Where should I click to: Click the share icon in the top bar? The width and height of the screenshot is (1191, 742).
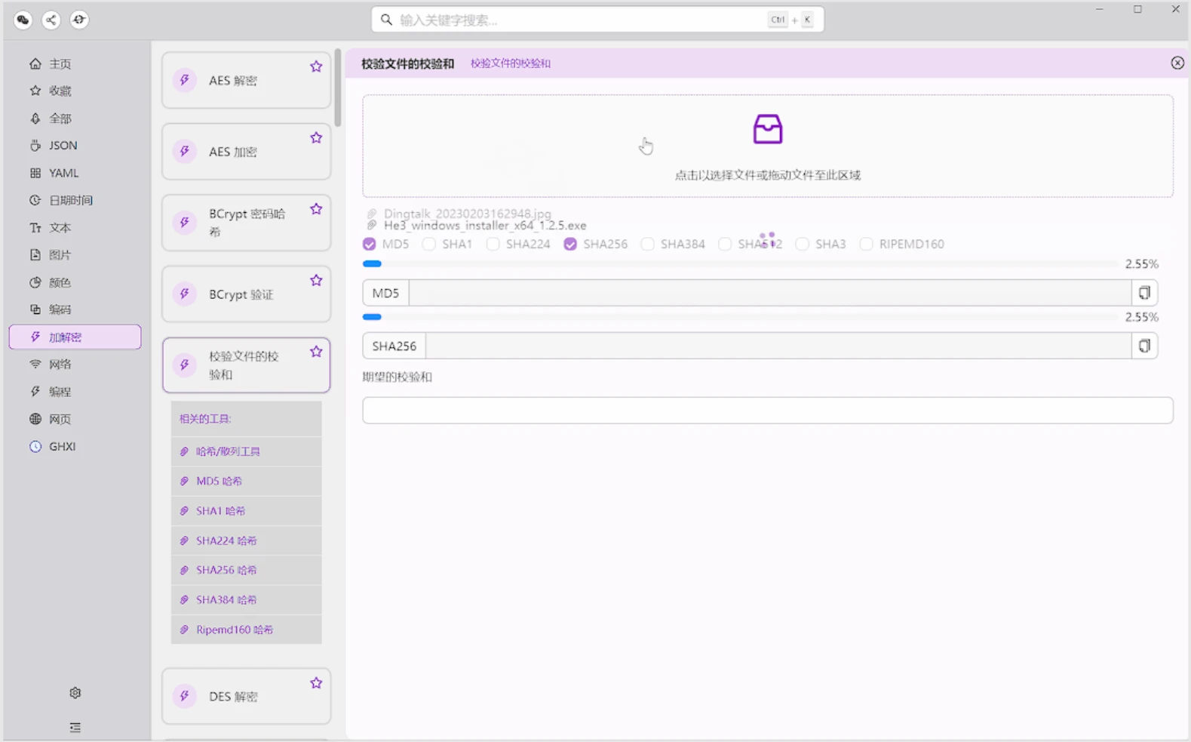[51, 20]
